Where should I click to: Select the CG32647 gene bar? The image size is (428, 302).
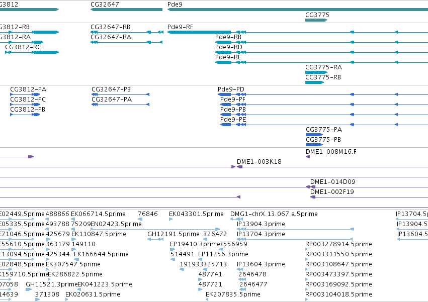click(126, 10)
